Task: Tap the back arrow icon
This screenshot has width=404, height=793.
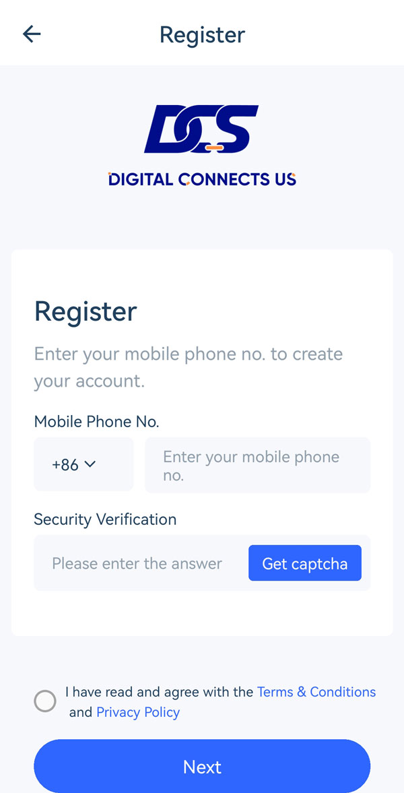Action: (x=32, y=34)
